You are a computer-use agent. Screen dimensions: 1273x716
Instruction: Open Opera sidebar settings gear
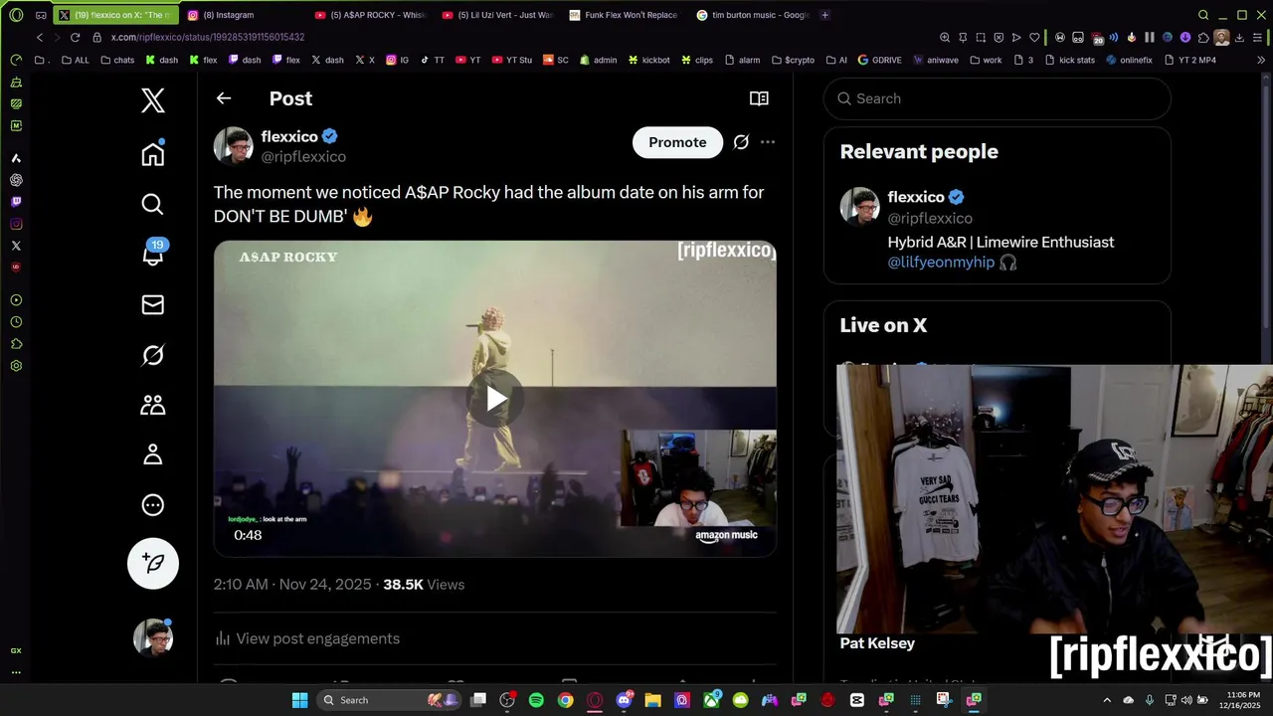(16, 366)
